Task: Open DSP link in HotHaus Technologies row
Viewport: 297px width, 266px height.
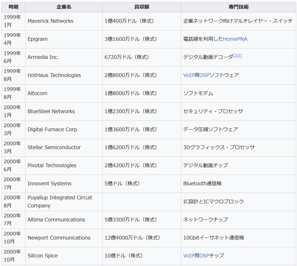Action: pos(204,75)
